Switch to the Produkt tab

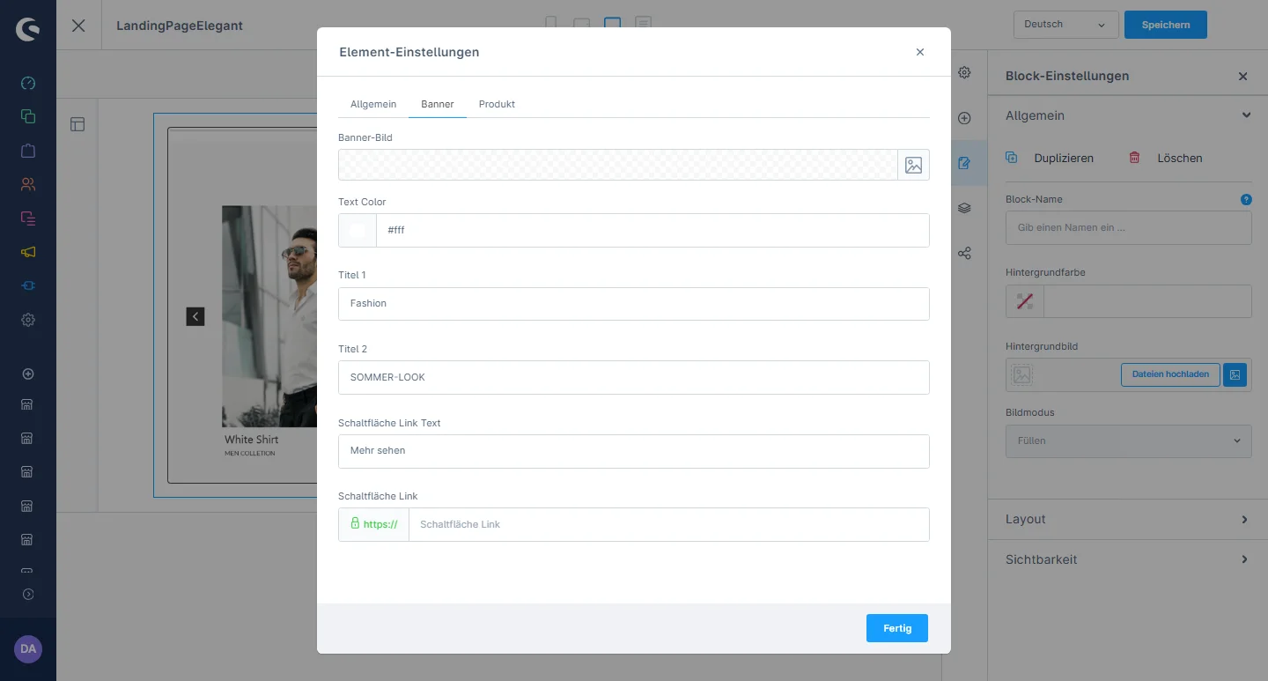(x=497, y=104)
